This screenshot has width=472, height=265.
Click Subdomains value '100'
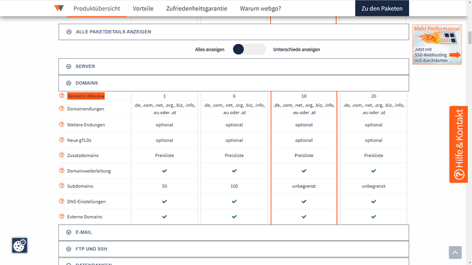tap(234, 186)
